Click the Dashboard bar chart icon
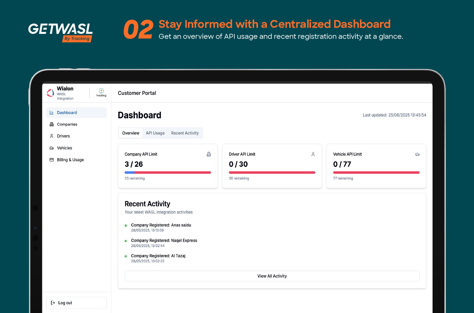 coord(52,113)
